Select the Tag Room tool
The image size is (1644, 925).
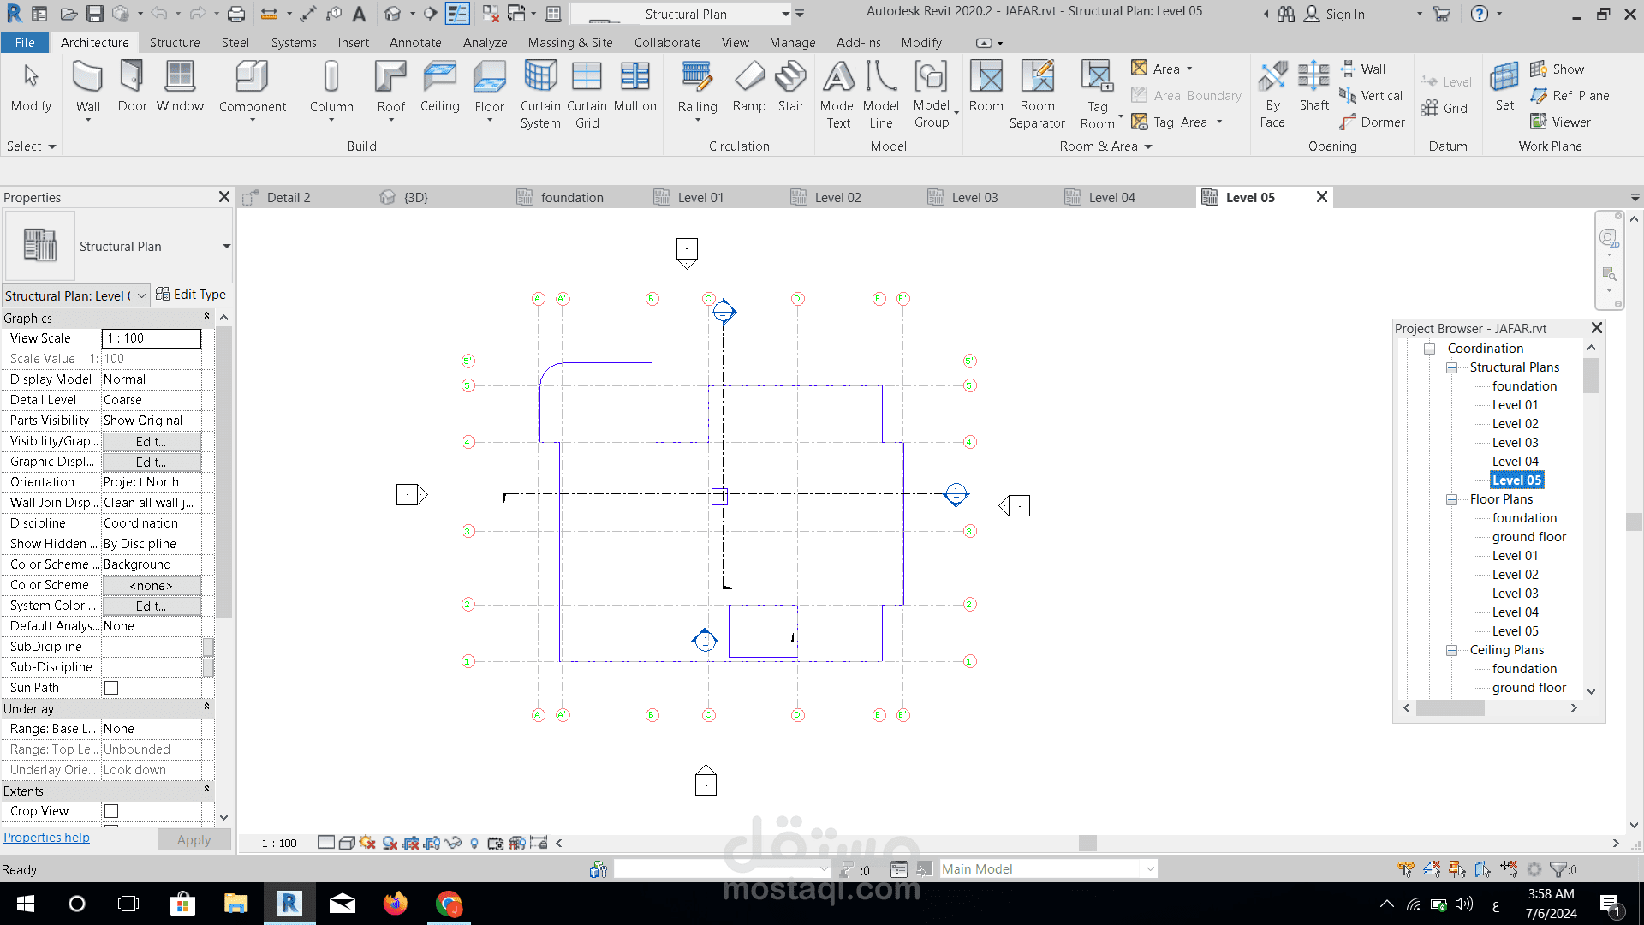click(x=1097, y=94)
